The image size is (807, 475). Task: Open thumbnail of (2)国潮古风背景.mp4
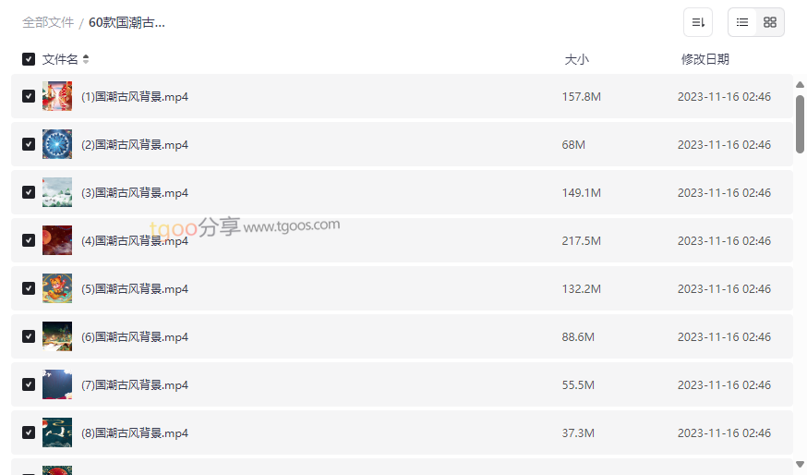(x=57, y=144)
